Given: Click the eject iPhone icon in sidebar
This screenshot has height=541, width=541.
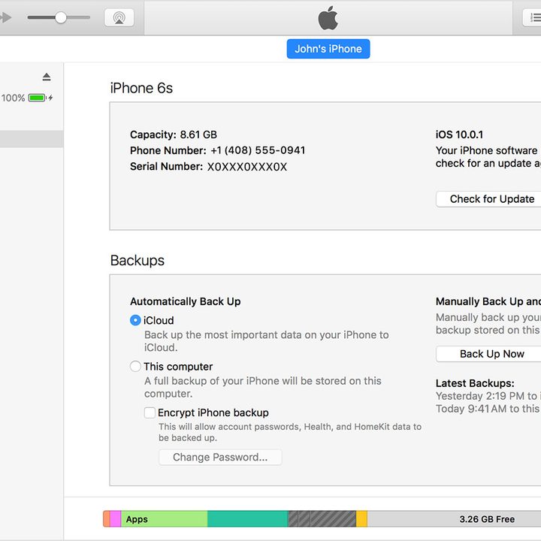Looking at the screenshot, I should (47, 77).
